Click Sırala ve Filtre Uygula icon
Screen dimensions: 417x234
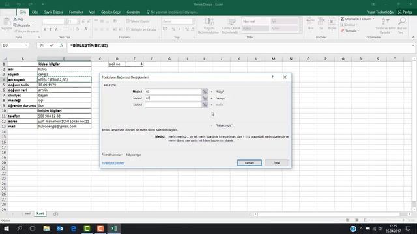pos(385,21)
